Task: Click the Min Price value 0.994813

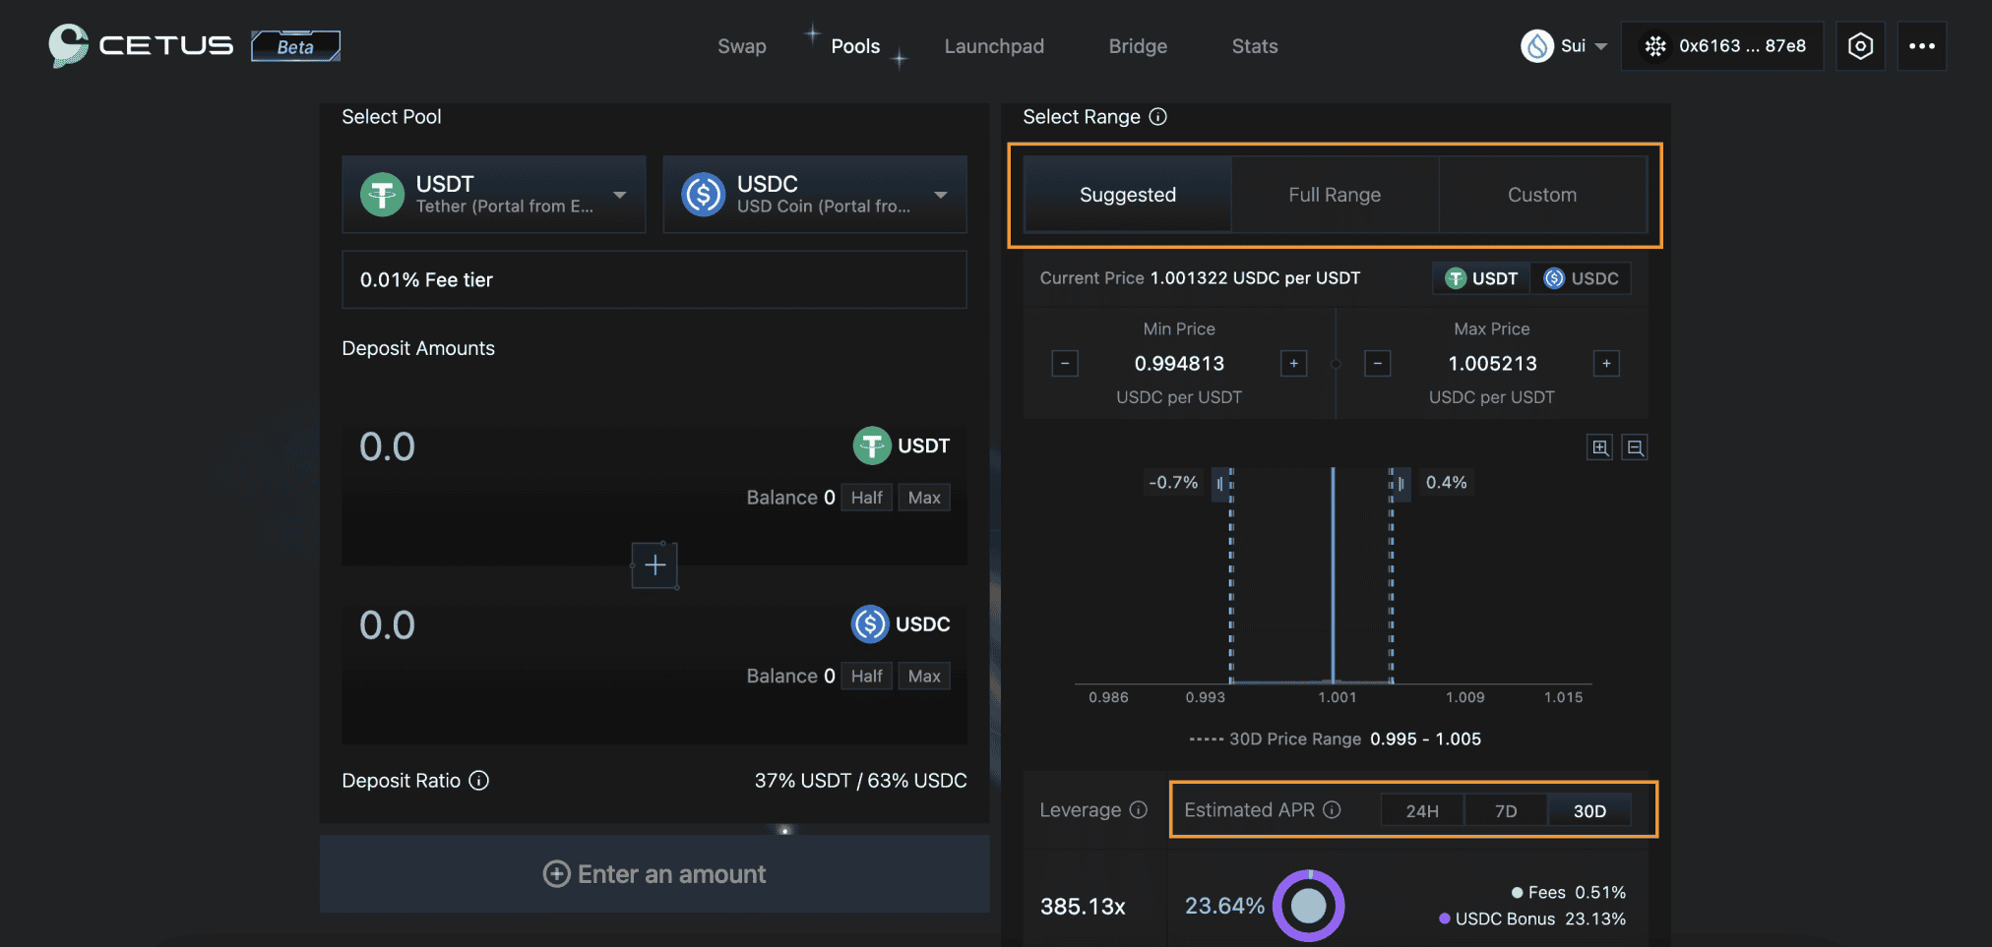Action: 1179,364
